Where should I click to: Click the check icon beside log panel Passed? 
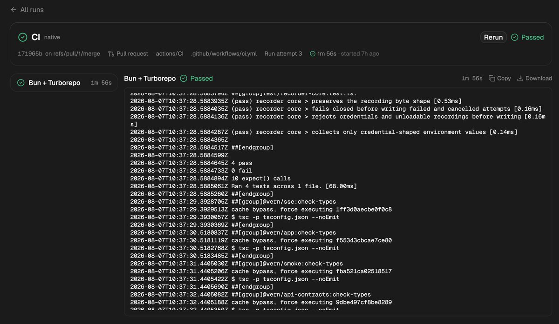tap(184, 78)
